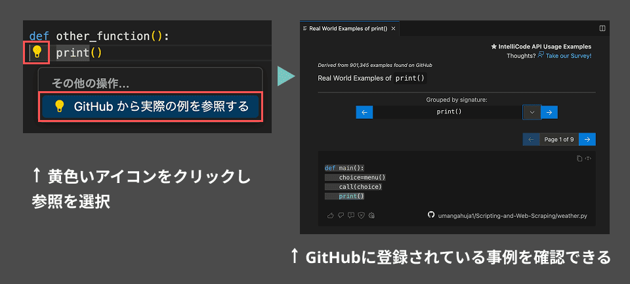Select 'GitHub から実際の例を参照する' menu entry

[x=151, y=106]
